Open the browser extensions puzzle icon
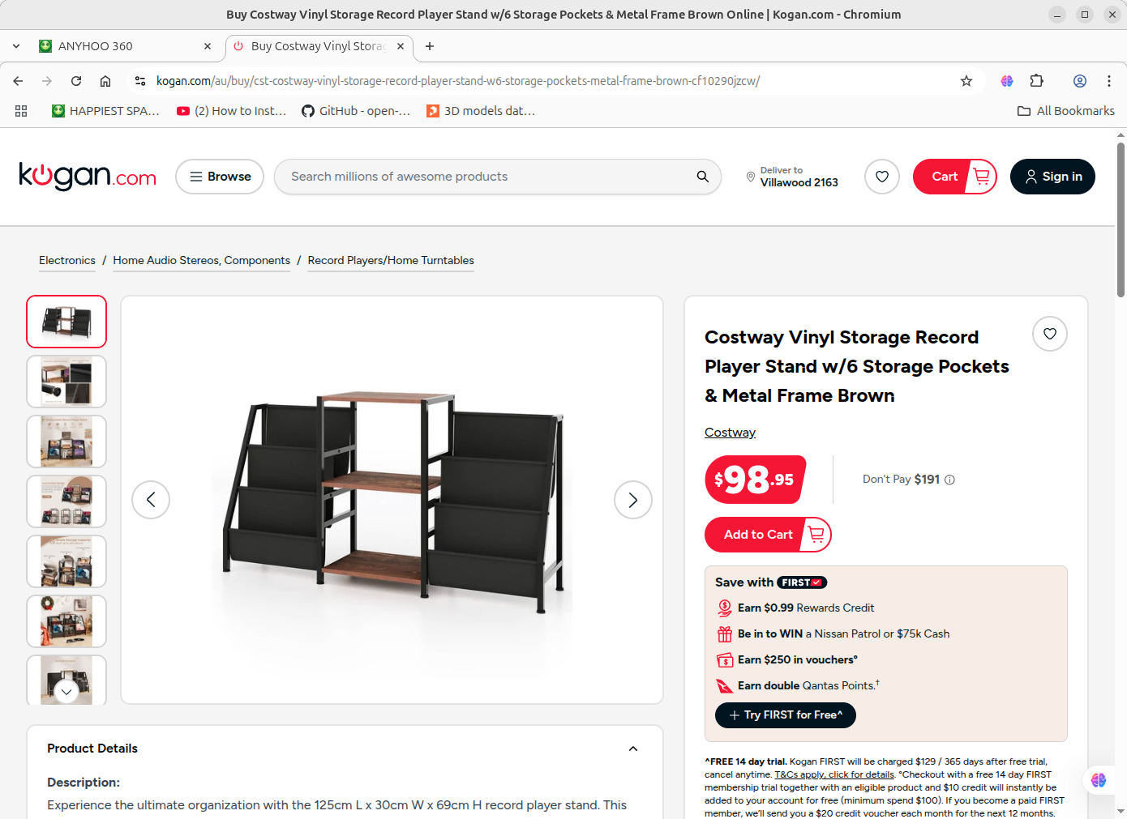The image size is (1127, 819). 1037,81
